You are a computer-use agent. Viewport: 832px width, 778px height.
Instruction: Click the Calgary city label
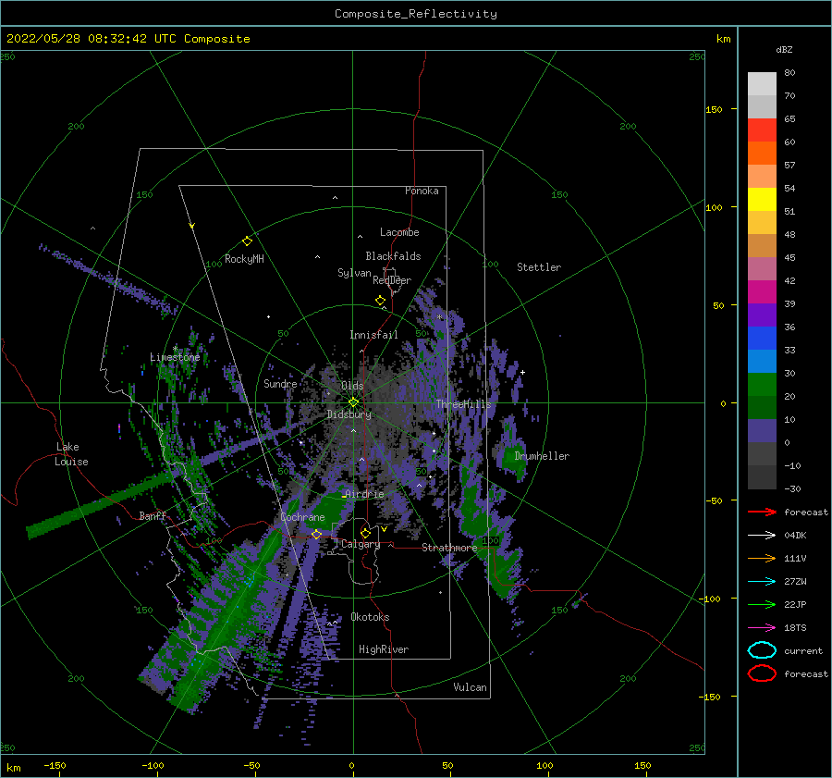point(361,544)
